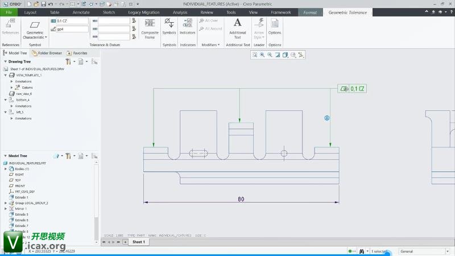
Task: Click the primary datum reference input field
Action: pyautogui.click(x=114, y=21)
